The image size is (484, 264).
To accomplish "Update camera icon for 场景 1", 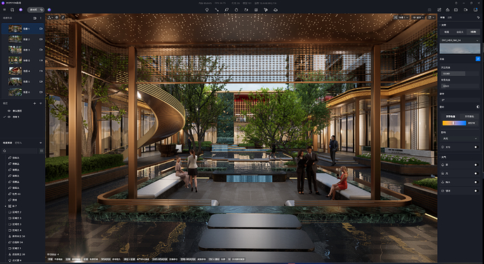I will [41, 29].
